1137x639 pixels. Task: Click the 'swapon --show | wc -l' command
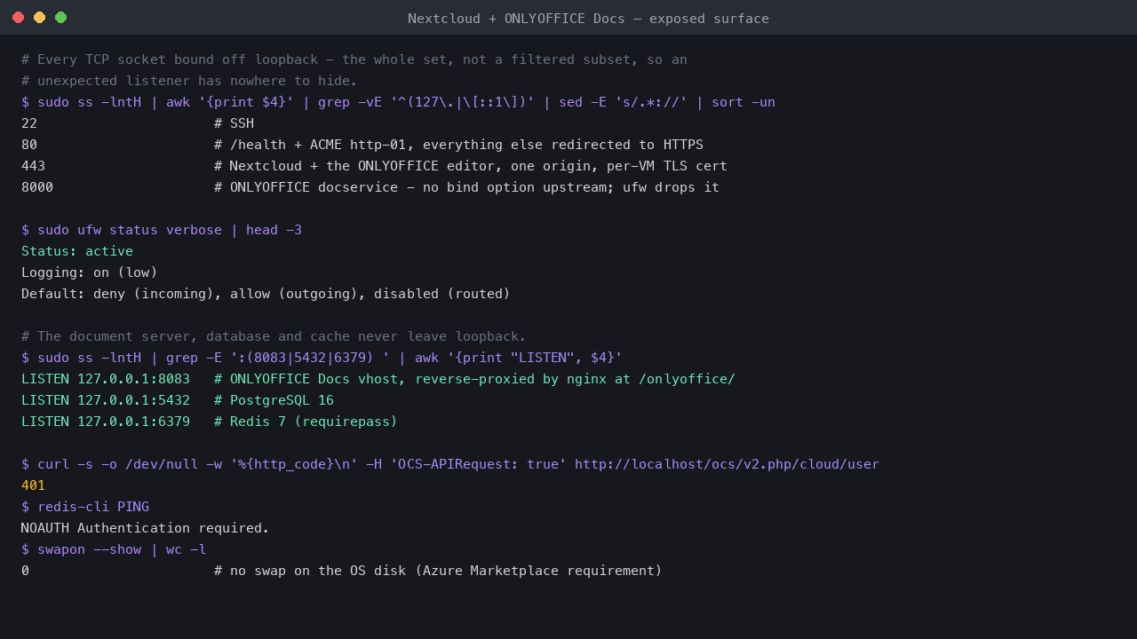click(114, 549)
